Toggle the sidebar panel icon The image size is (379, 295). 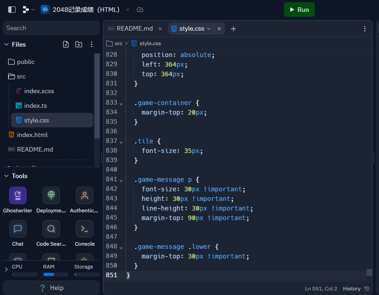[x=12, y=10]
